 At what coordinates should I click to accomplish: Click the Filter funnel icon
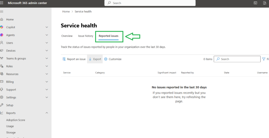[264, 59]
